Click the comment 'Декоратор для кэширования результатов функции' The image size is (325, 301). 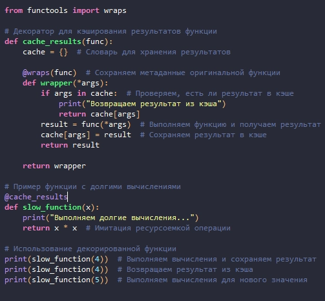[110, 31]
